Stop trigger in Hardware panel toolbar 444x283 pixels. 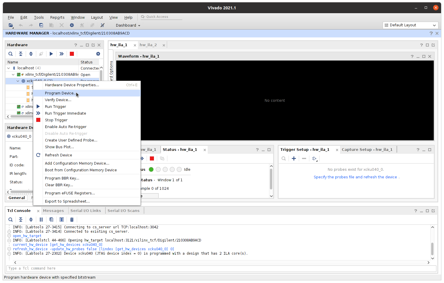[x=72, y=54]
